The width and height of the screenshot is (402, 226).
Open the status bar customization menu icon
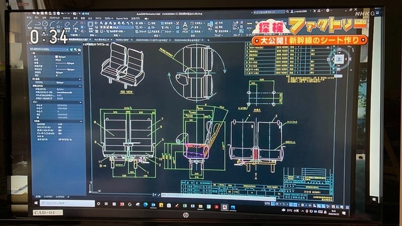[347, 207]
